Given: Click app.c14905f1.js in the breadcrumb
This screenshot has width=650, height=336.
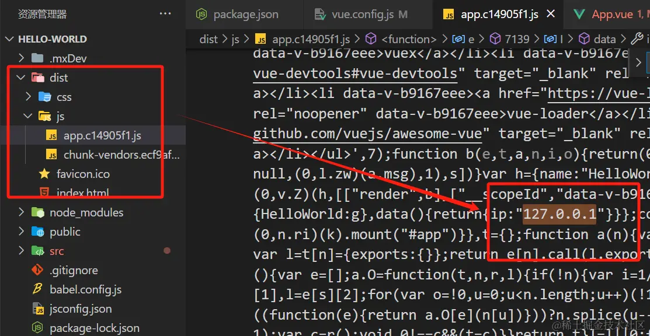Looking at the screenshot, I should (x=311, y=39).
